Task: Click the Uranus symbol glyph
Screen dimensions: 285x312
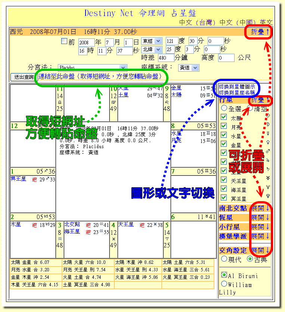Action: pos(268,178)
